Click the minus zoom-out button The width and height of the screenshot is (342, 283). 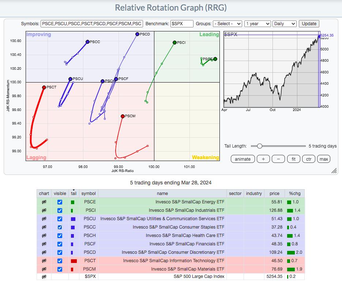pos(278,159)
